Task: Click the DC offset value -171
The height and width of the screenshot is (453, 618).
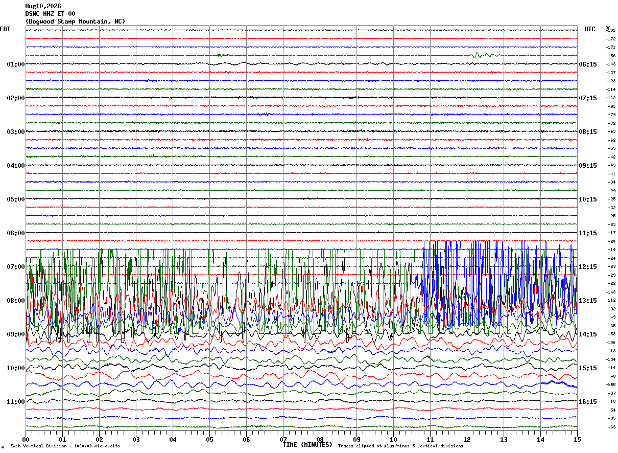Action: (610, 47)
